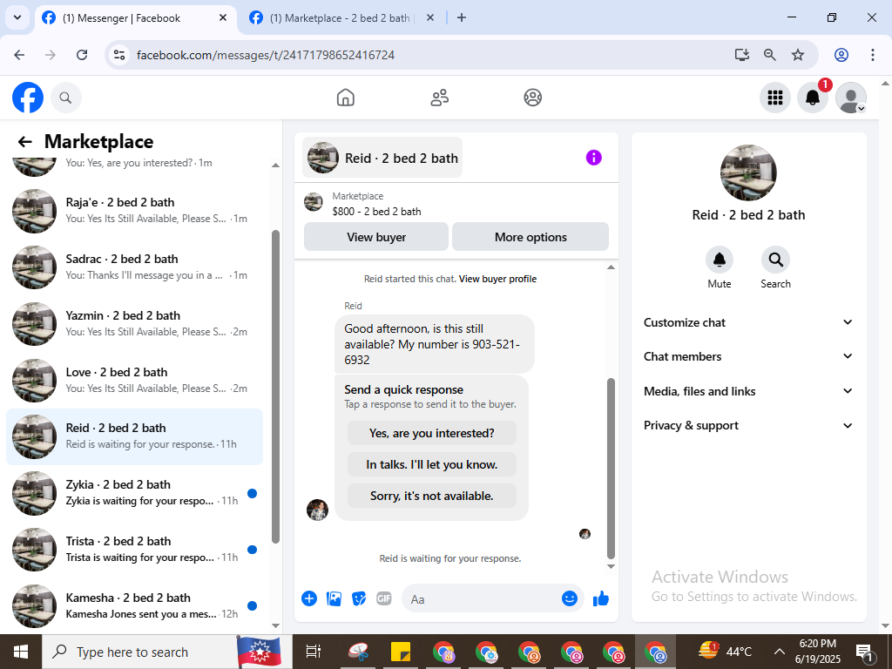Open Raja'e conversation in chat list

click(134, 211)
